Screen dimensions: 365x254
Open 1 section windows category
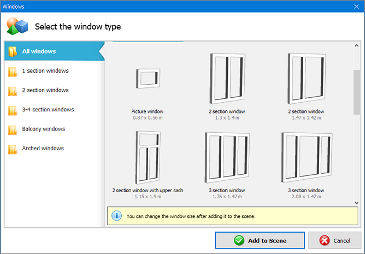[x=54, y=71]
